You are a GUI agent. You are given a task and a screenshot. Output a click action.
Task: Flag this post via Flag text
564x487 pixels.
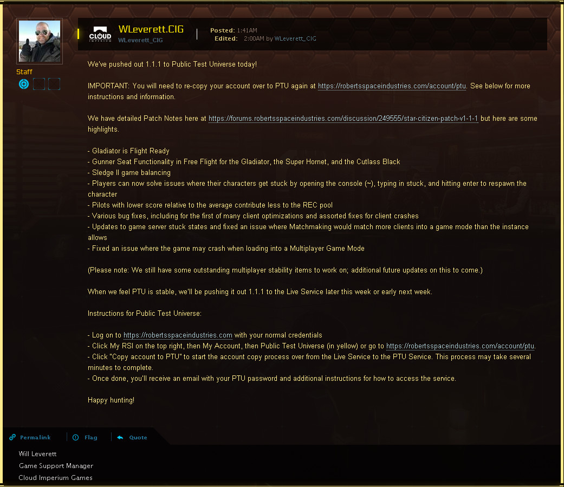(x=91, y=437)
